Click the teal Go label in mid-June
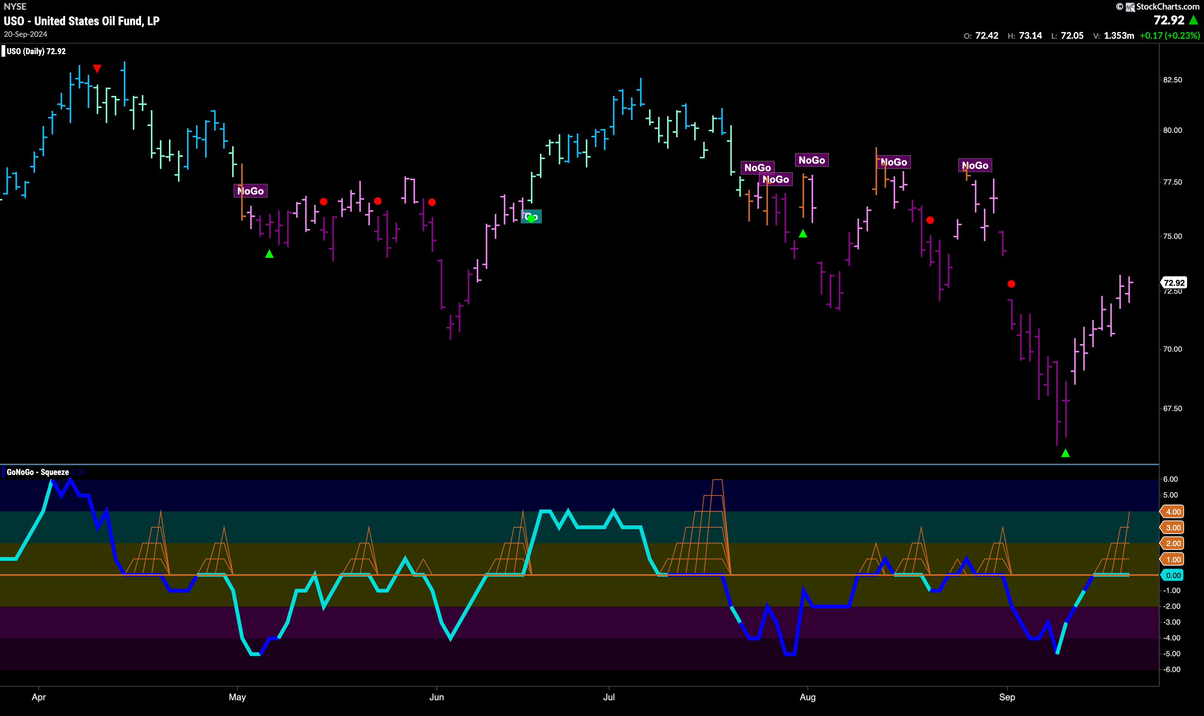 [531, 217]
